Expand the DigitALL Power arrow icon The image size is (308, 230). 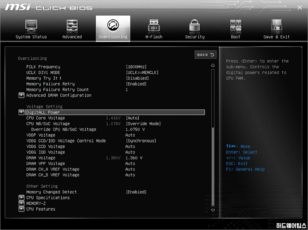[x=21, y=112]
